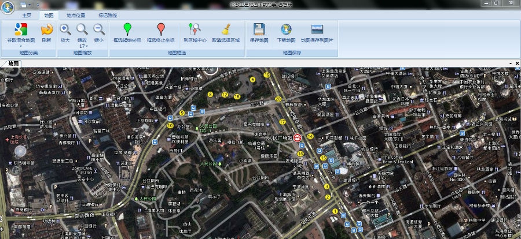Click the 到区域中心 icon

pos(195,29)
